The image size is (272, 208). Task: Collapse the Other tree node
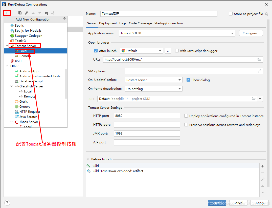(7, 66)
